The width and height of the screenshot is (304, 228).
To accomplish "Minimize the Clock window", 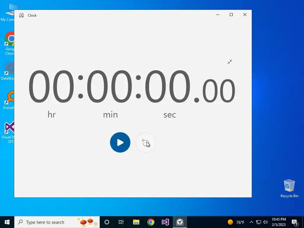I will (218, 15).
